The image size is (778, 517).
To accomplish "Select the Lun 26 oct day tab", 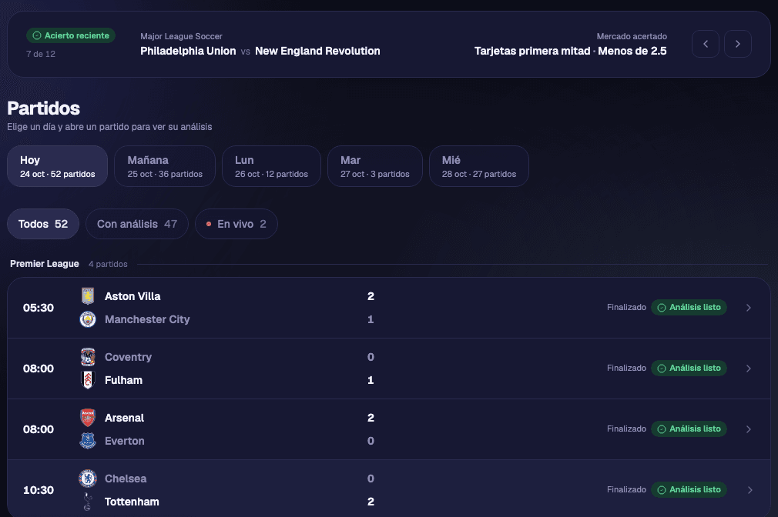I will pos(271,166).
